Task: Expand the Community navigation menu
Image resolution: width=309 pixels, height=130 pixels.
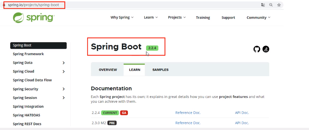Action: pyautogui.click(x=258, y=17)
